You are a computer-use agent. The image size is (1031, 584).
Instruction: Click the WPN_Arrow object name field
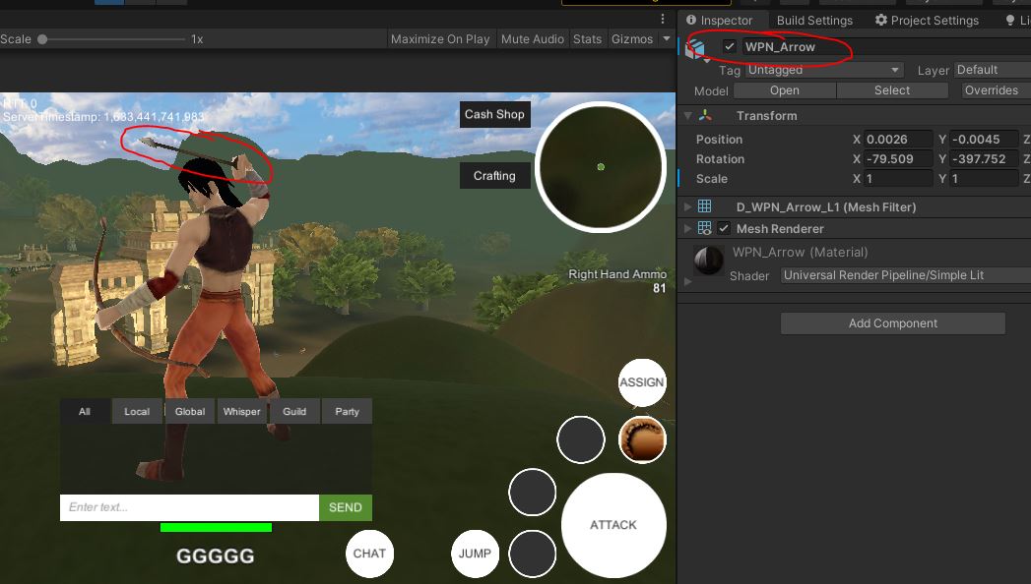[x=886, y=46]
